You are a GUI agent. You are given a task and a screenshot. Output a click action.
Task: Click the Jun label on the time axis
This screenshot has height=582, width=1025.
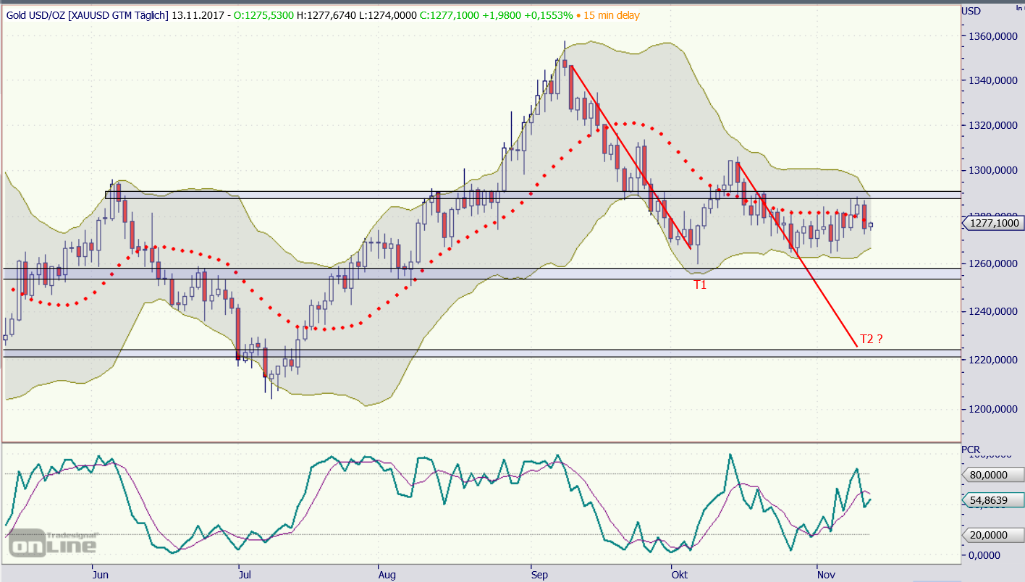pyautogui.click(x=101, y=575)
